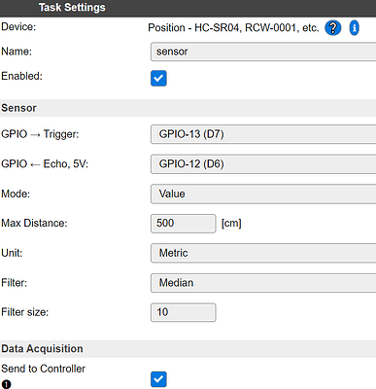Screen dimensions: 376x389
Task: Click the Device: label
Action: click(18, 27)
